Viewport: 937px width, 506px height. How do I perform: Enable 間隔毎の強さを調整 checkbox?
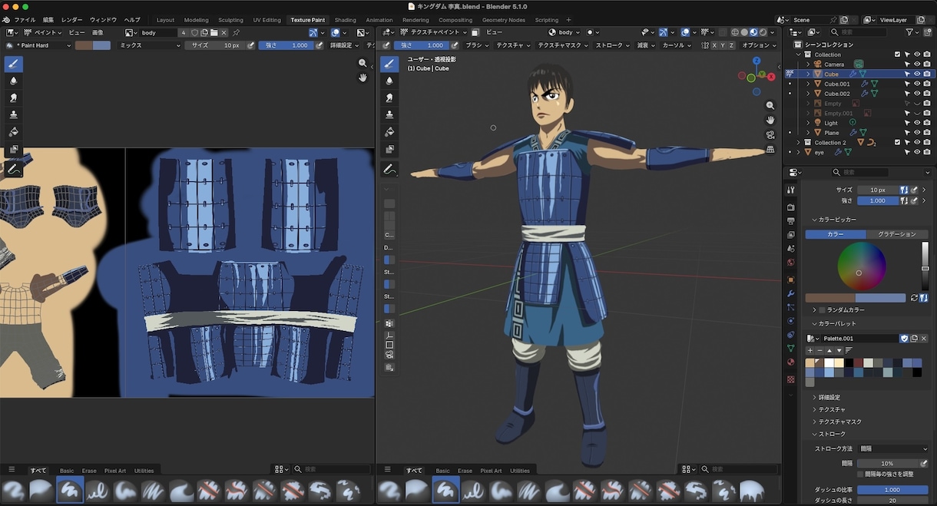[x=860, y=474]
